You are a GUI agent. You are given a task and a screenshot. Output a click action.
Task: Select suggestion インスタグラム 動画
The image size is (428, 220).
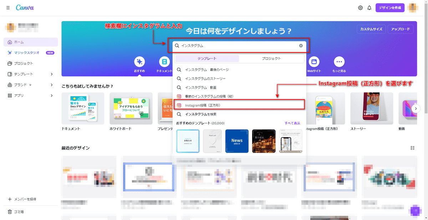coord(239,87)
